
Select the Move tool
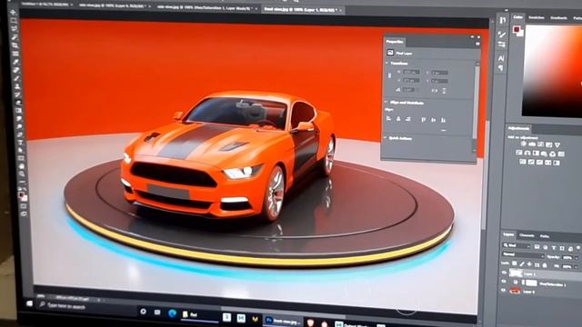pyautogui.click(x=13, y=12)
